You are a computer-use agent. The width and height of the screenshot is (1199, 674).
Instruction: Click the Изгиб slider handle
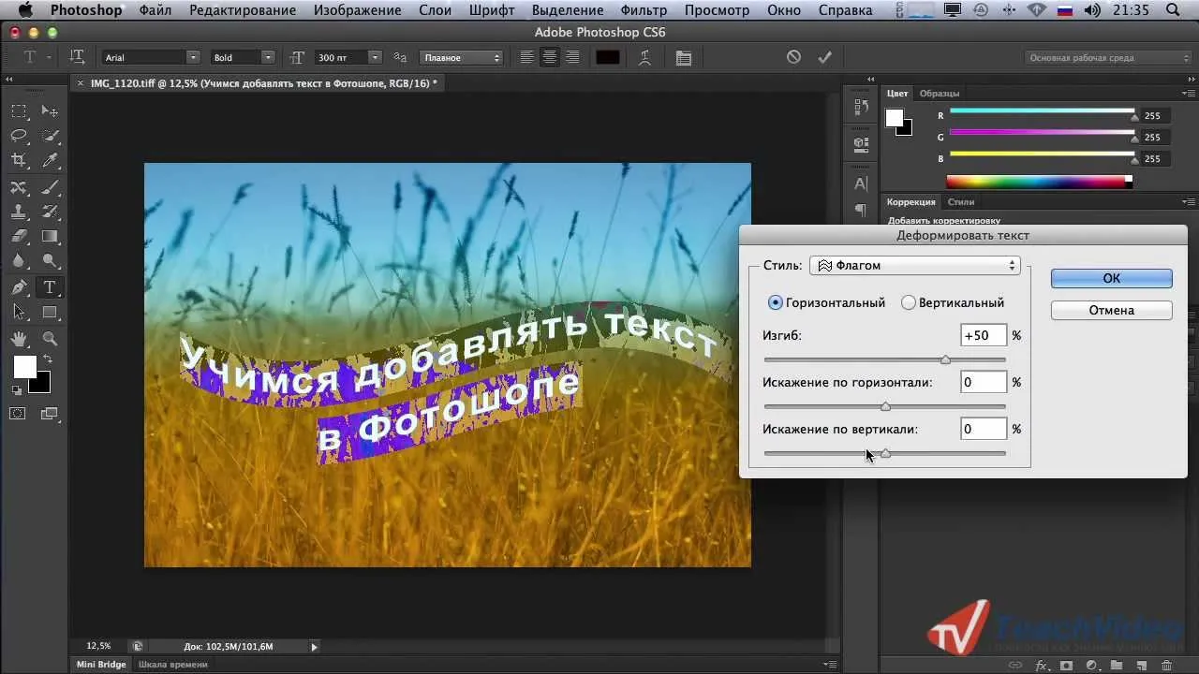[945, 359]
